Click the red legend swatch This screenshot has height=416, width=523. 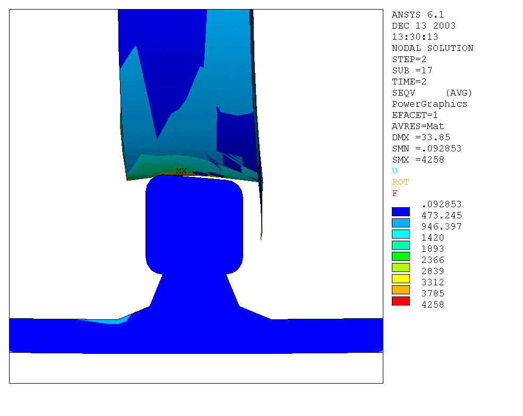click(x=400, y=301)
